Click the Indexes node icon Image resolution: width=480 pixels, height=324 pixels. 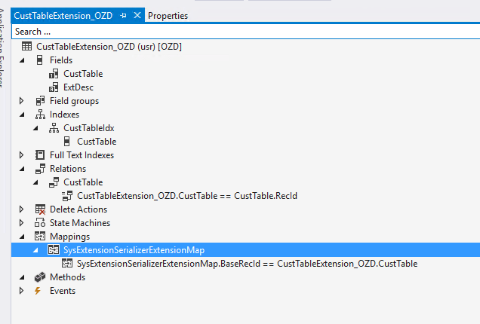pos(40,115)
